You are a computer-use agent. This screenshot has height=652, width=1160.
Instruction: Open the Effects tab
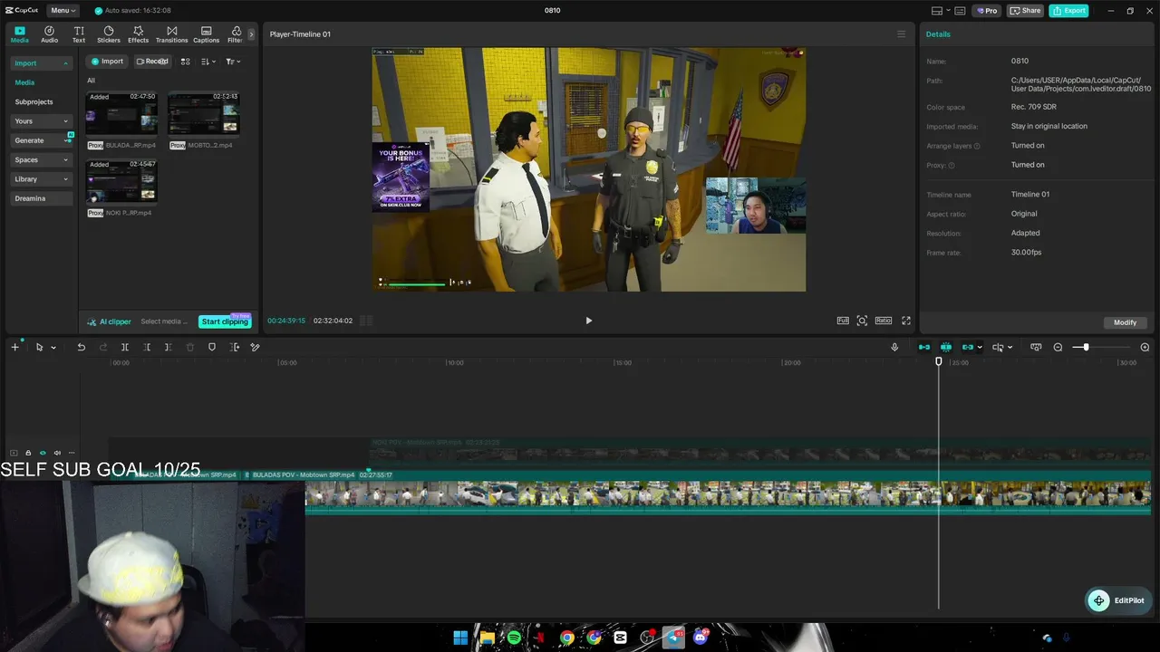138,34
